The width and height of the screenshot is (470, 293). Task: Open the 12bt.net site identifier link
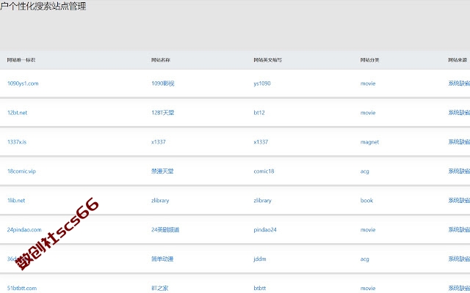click(x=17, y=113)
